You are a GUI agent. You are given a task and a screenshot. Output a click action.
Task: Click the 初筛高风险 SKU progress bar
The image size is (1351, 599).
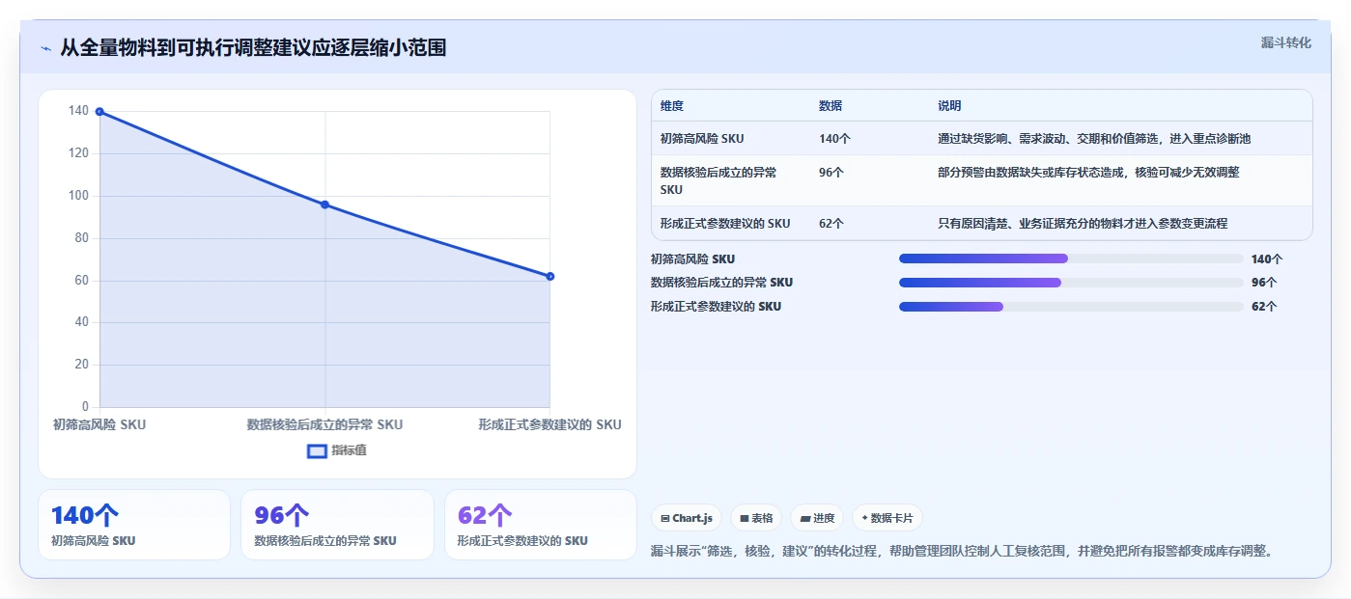[x=1071, y=259]
